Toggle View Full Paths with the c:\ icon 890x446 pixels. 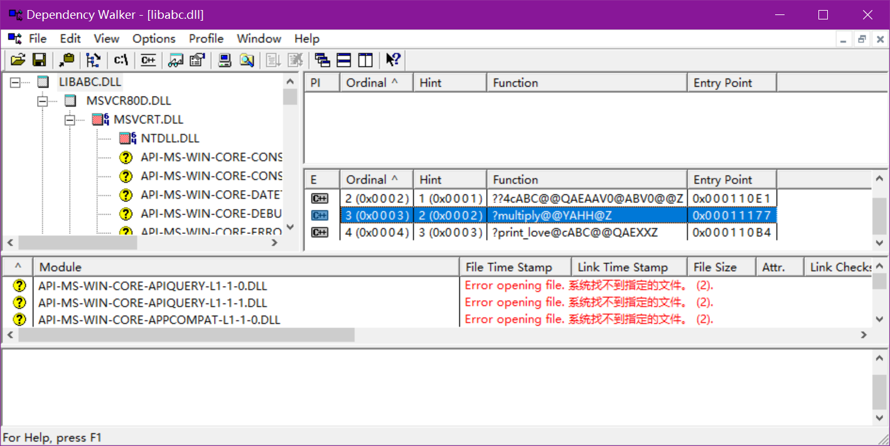point(121,60)
